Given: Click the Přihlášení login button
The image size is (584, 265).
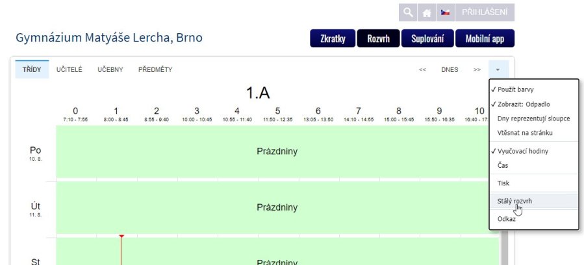Looking at the screenshot, I should [485, 12].
